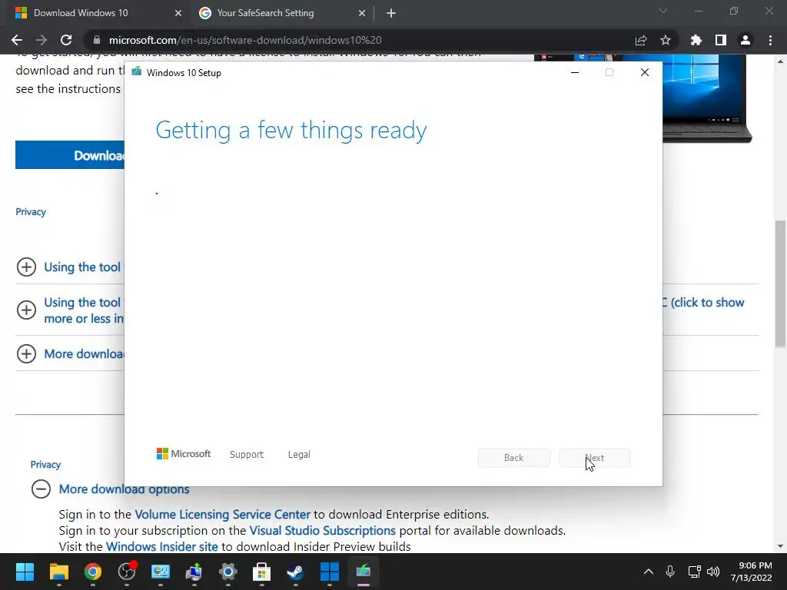This screenshot has height=590, width=787.
Task: Expand the Using the tool more or less section
Action: pyautogui.click(x=27, y=310)
